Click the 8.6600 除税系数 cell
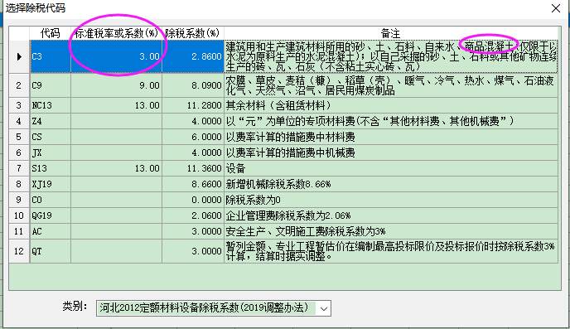 tap(193, 184)
